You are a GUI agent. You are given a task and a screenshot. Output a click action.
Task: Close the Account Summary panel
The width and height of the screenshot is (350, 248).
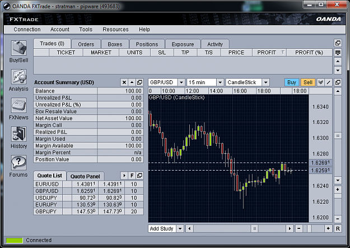[124, 82]
